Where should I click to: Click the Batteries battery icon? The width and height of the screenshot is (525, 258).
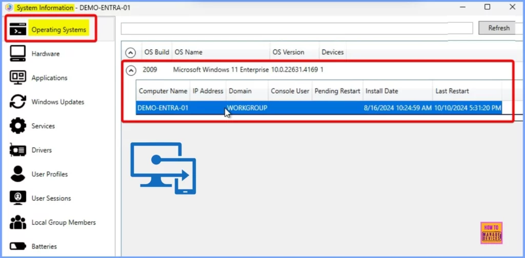[x=18, y=247]
